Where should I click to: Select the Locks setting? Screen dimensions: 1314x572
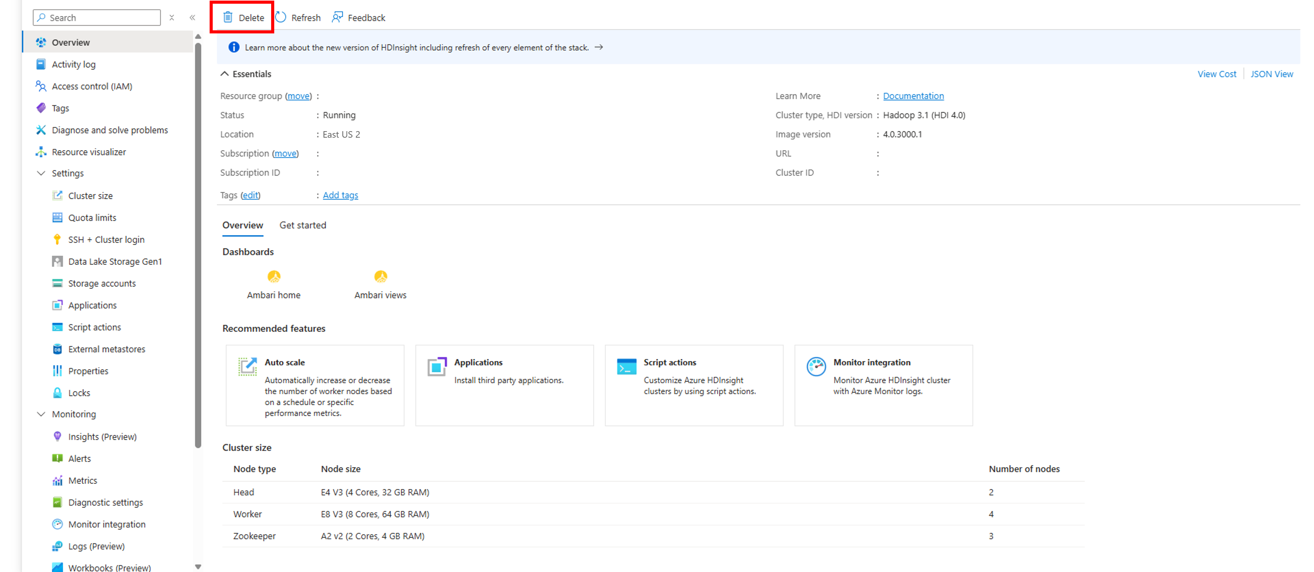point(79,392)
